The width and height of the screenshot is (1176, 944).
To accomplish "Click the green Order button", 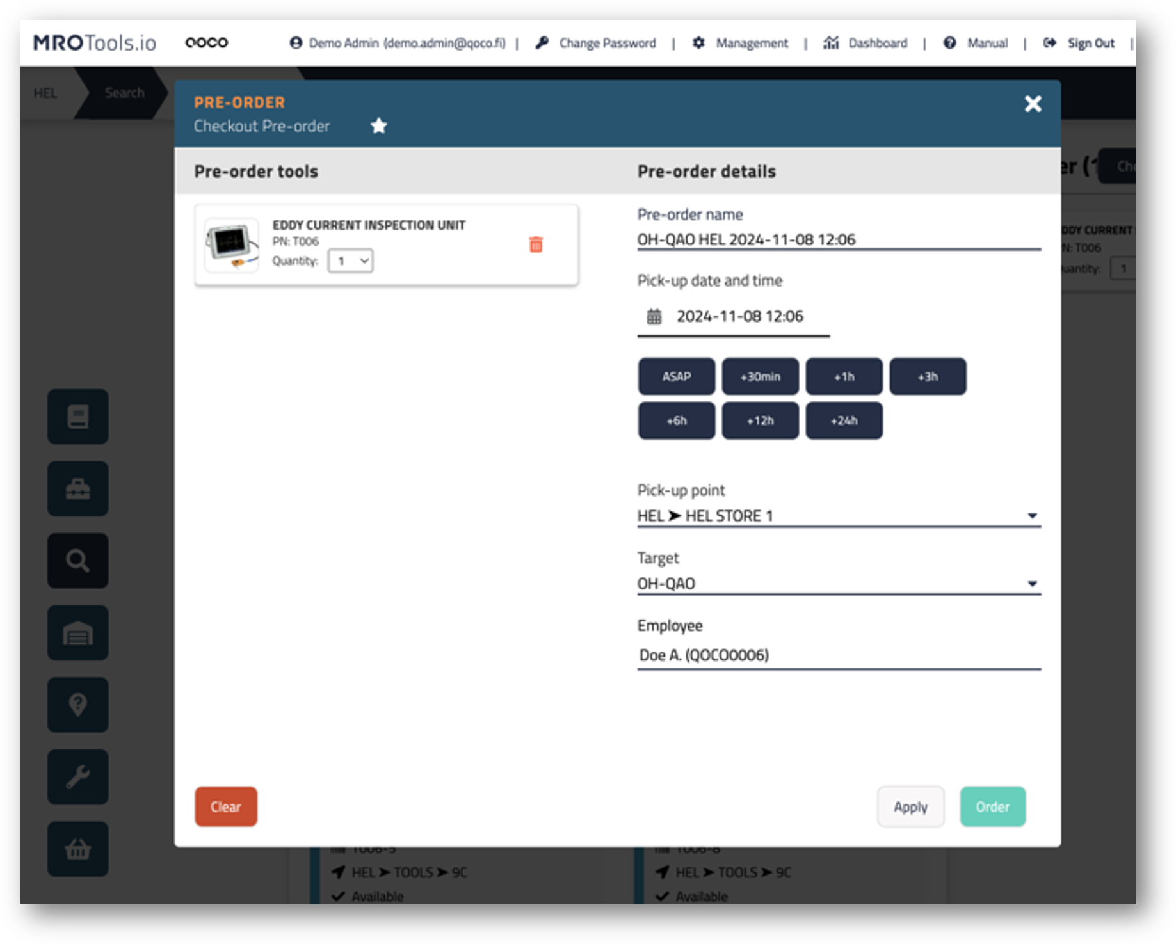I will coord(992,806).
